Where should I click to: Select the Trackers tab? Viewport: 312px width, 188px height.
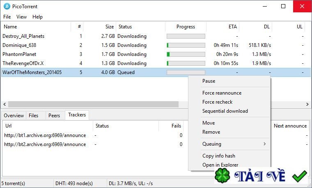click(77, 115)
